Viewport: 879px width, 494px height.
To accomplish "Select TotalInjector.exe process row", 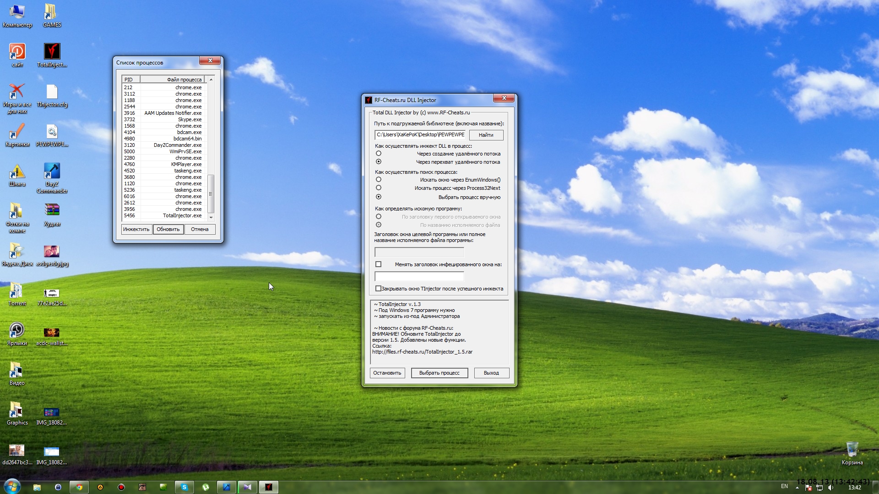I will tap(163, 215).
